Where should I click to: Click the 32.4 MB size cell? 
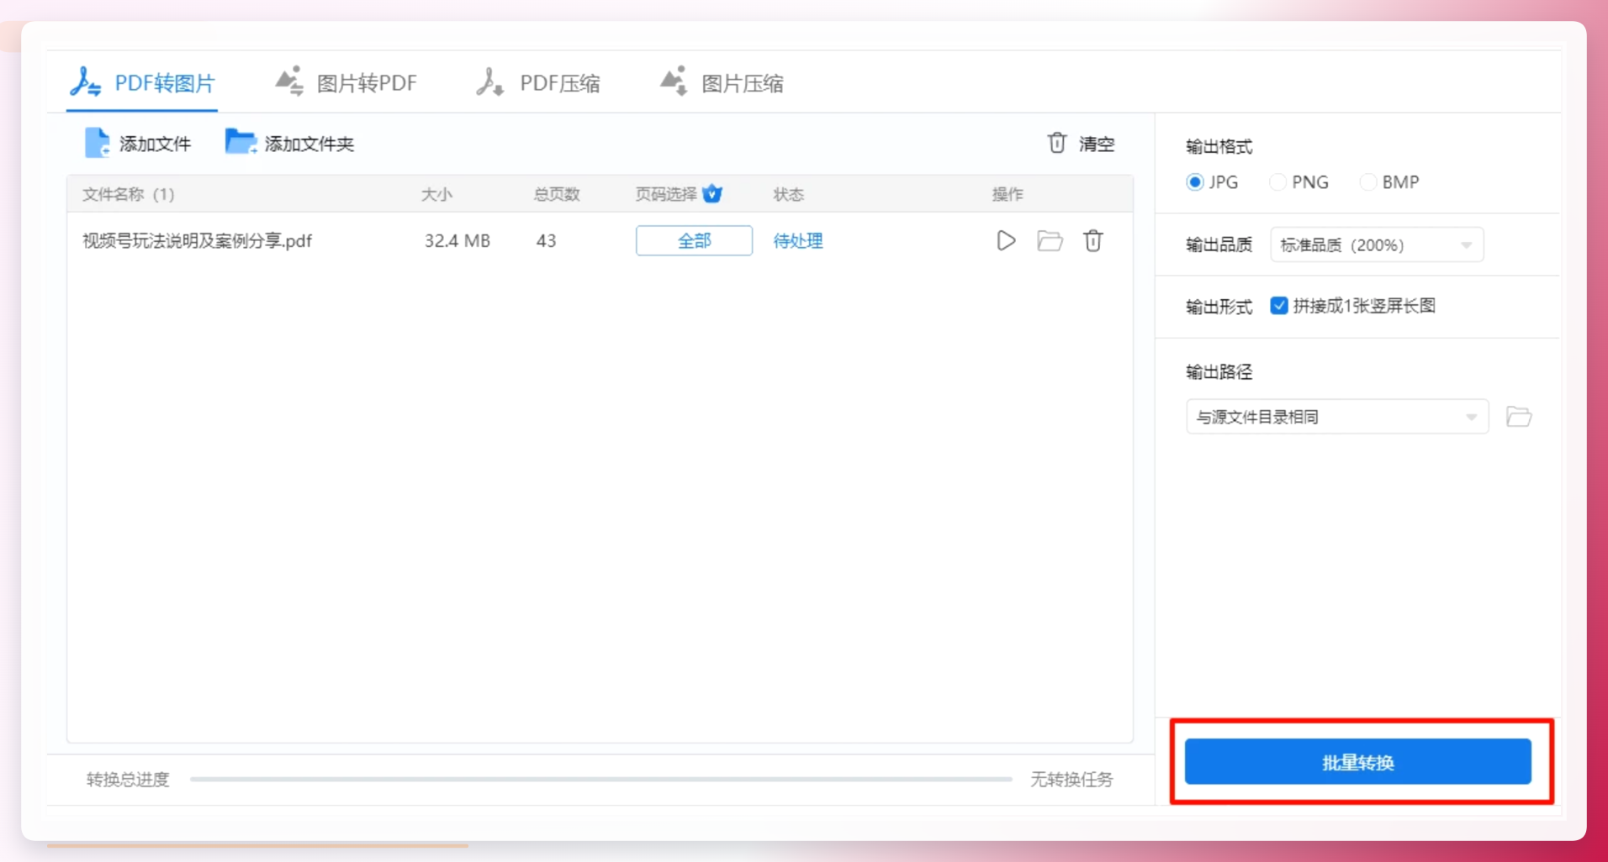pyautogui.click(x=457, y=240)
